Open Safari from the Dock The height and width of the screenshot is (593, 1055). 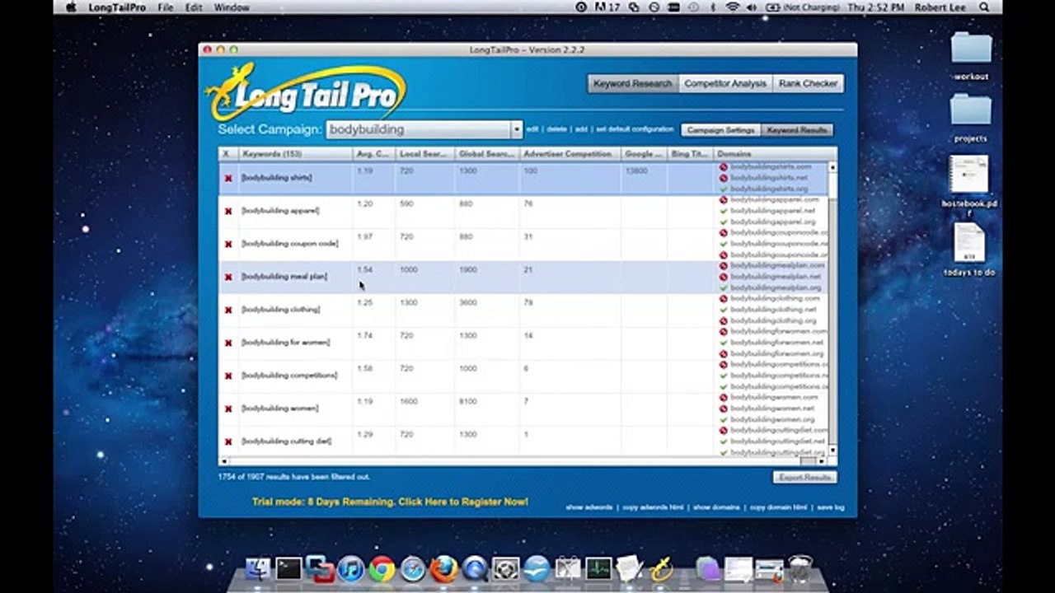point(413,568)
